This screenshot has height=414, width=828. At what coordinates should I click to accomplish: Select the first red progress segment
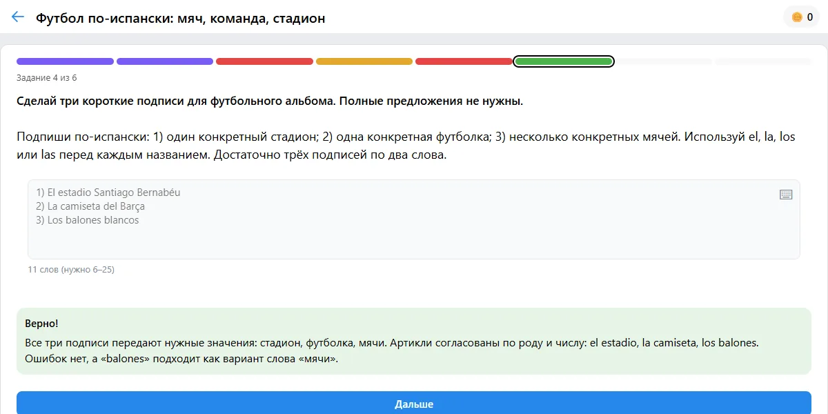pyautogui.click(x=264, y=61)
